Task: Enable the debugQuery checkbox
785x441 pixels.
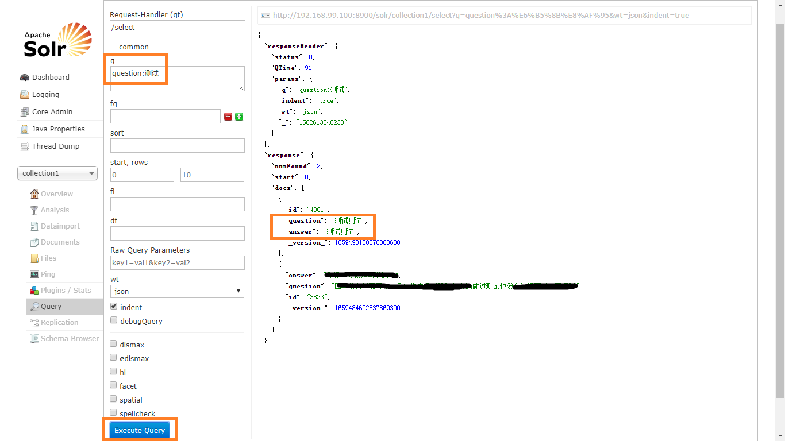Action: tap(114, 320)
